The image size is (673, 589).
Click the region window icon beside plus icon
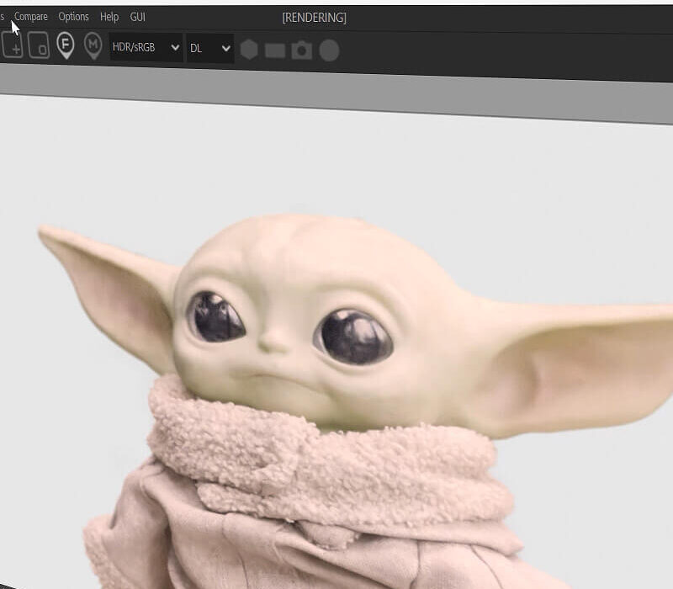(39, 45)
